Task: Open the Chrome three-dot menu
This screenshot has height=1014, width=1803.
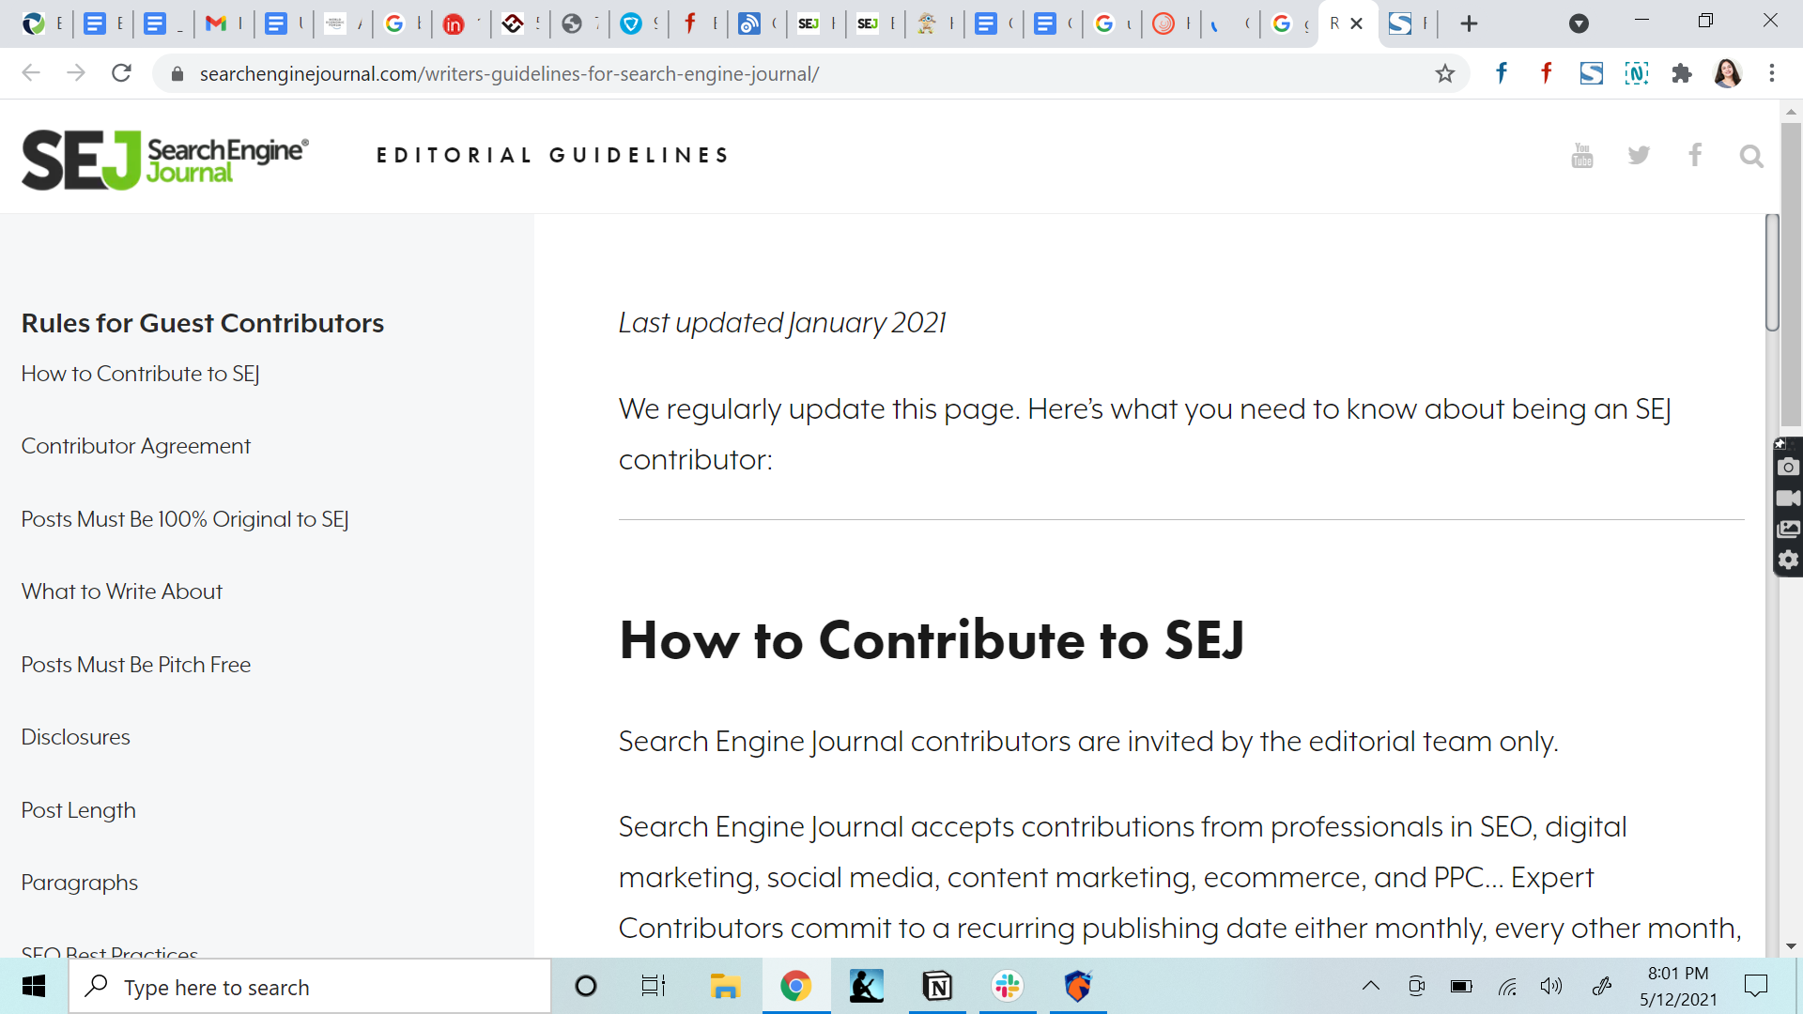Action: tap(1772, 73)
